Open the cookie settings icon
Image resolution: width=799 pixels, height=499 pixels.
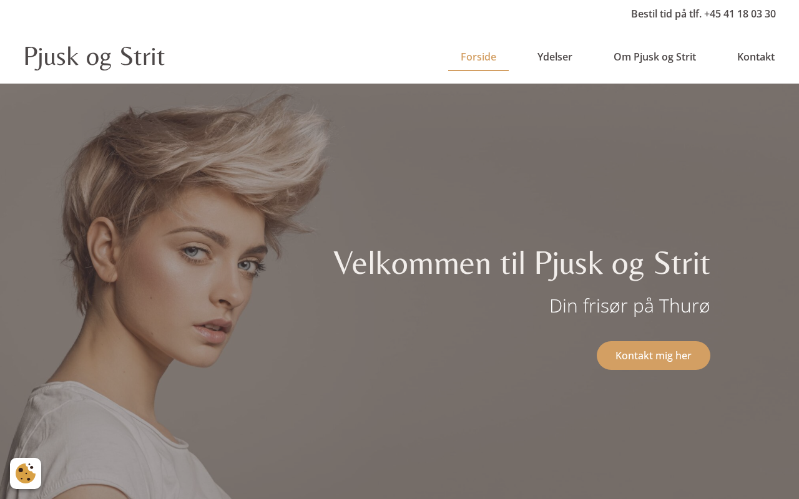pyautogui.click(x=26, y=473)
